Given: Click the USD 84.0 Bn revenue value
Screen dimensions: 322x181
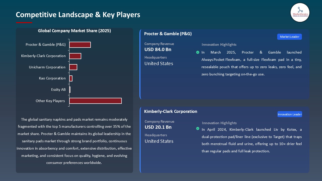Looking at the screenshot, I should click(x=158, y=50).
